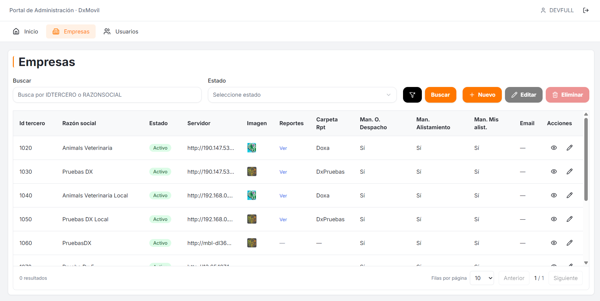The width and height of the screenshot is (600, 301).
Task: Click the Portal de Administración · DxMovil title
Action: (x=55, y=10)
